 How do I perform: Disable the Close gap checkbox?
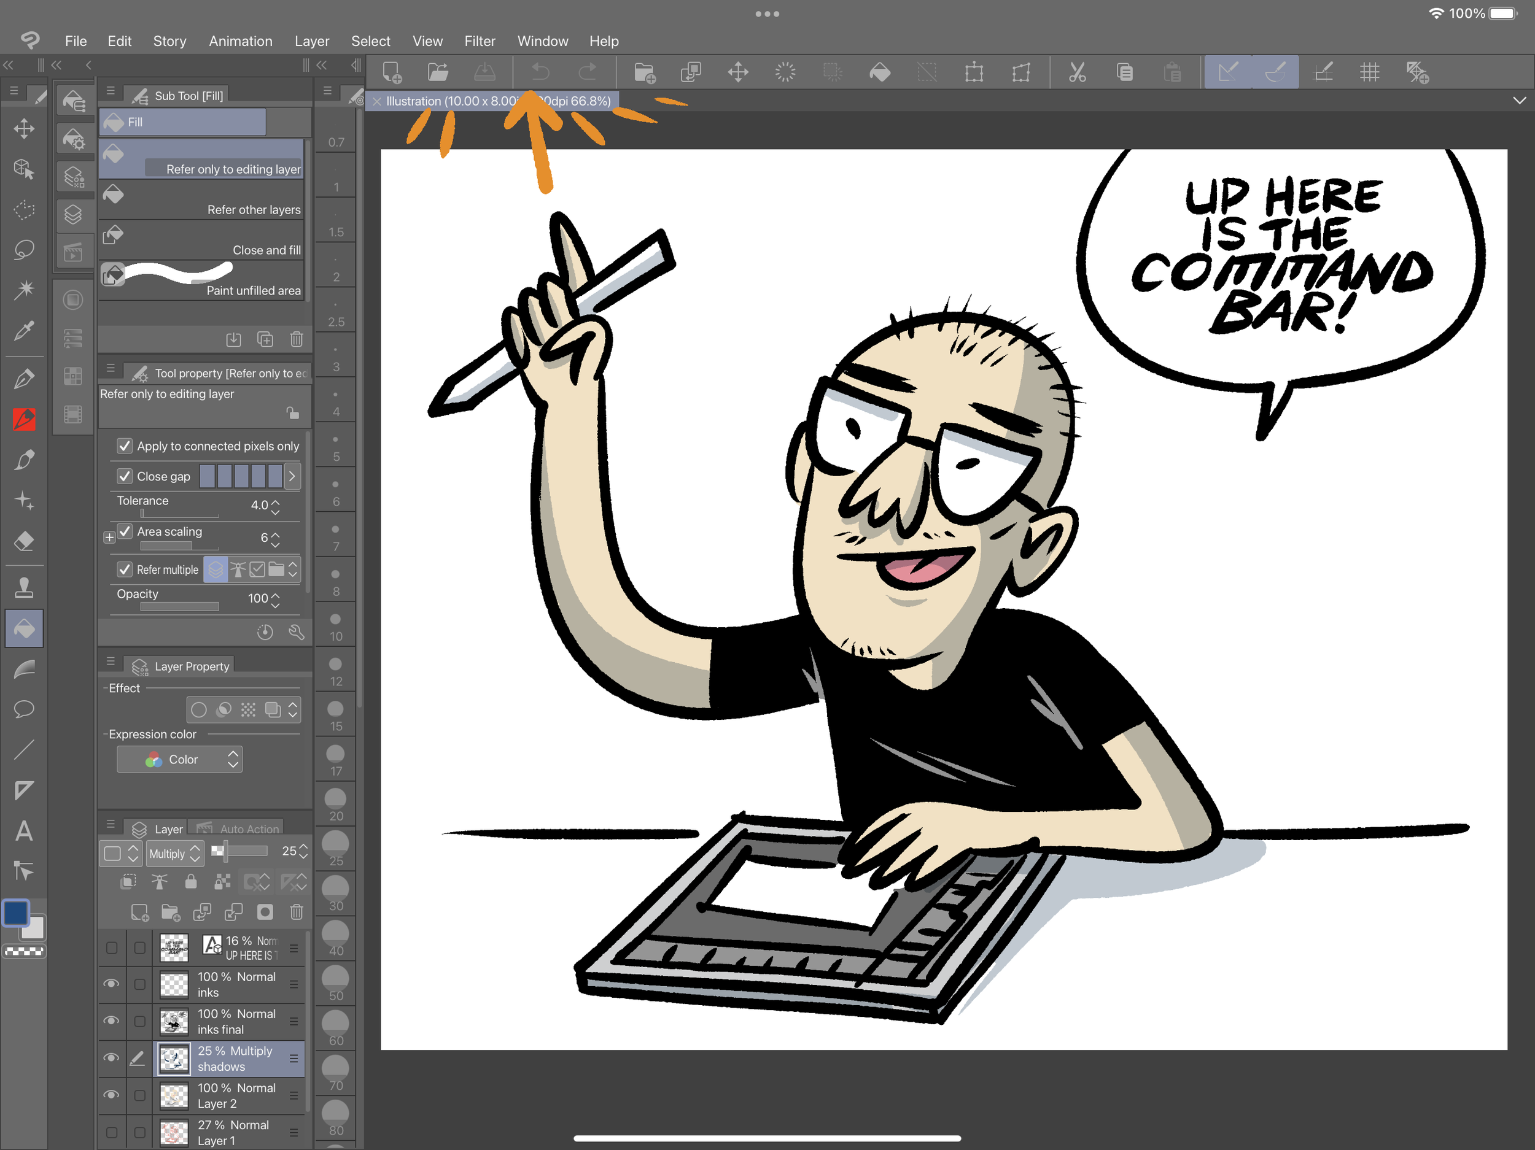(125, 477)
